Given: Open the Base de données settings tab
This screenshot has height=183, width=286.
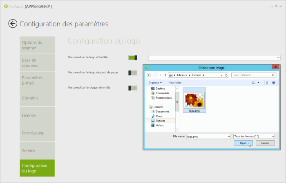Looking at the screenshot, I should (37, 63).
